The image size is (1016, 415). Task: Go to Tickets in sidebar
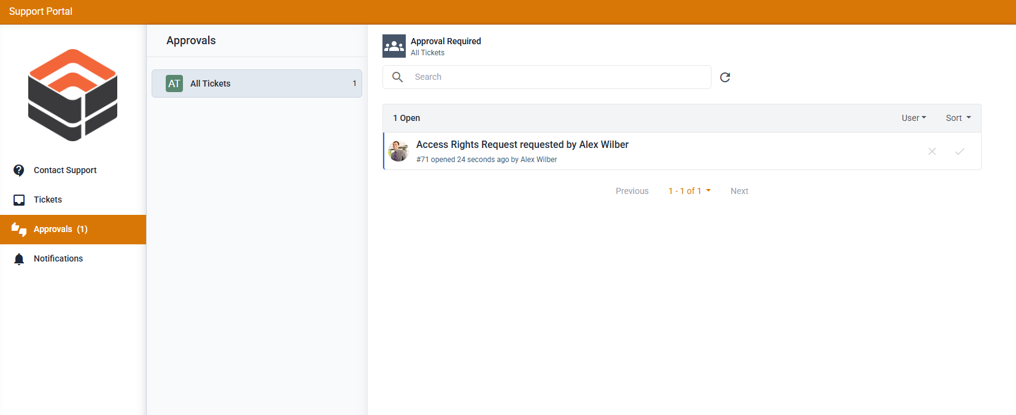point(73,200)
